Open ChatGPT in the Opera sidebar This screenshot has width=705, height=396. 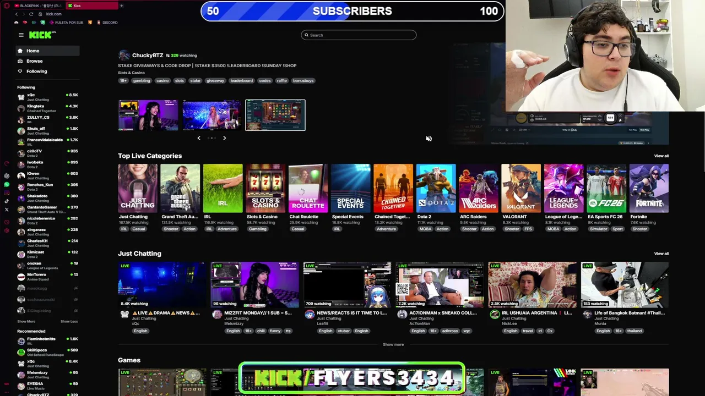click(7, 176)
